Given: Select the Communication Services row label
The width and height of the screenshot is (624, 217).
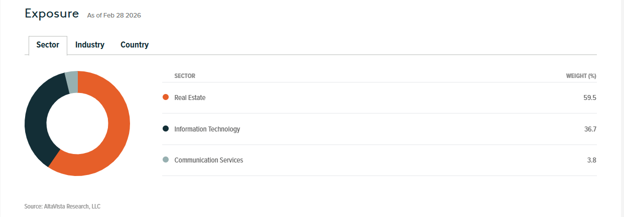Looking at the screenshot, I should click(208, 160).
